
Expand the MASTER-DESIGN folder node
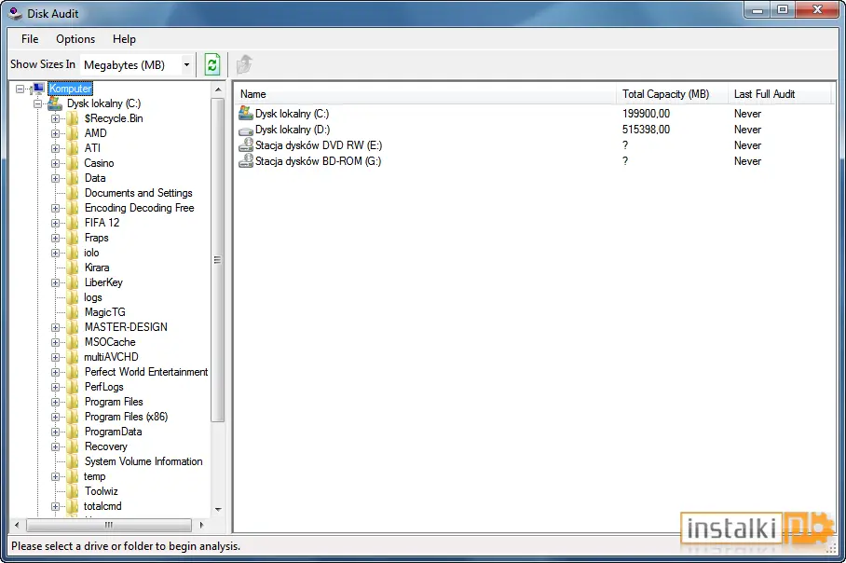click(55, 327)
